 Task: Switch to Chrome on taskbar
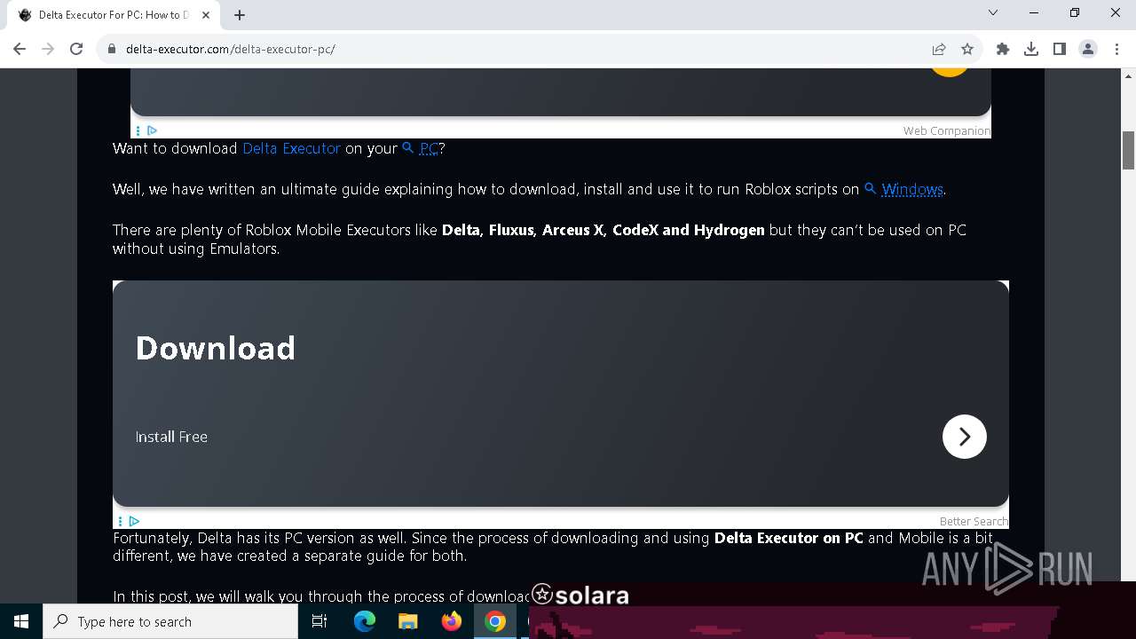point(494,621)
